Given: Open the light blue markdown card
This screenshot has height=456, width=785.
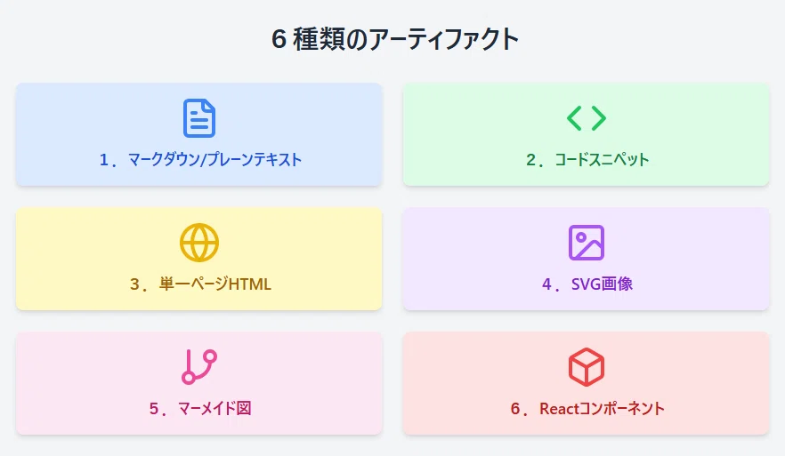Looking at the screenshot, I should 199,134.
